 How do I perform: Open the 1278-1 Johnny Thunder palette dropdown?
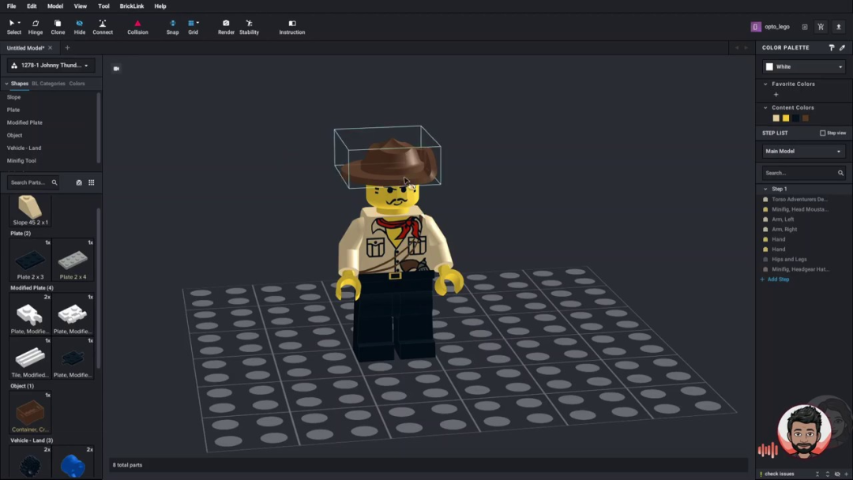51,66
